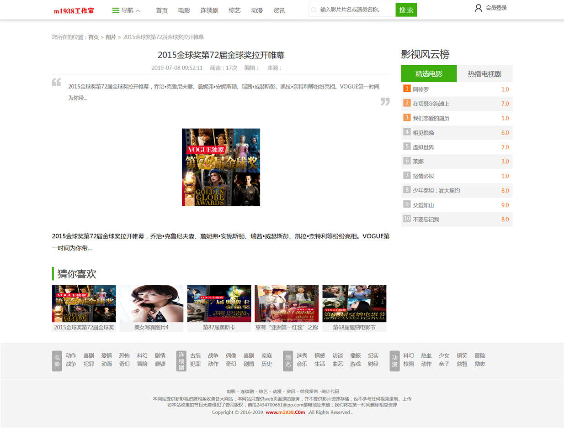The height and width of the screenshot is (428, 564).
Task: Switch to the 热播电视剧 tab
Action: [x=484, y=73]
